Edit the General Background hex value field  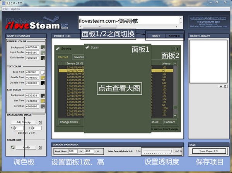(x=32, y=47)
